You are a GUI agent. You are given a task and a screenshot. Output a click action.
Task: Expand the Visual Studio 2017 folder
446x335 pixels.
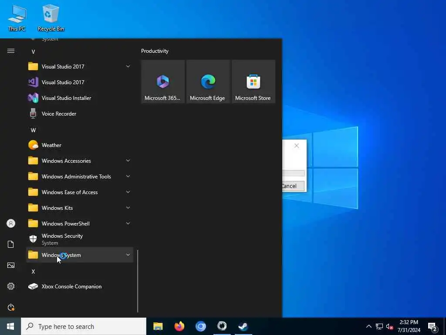80,67
